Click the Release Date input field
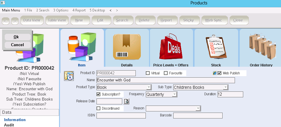 tap(109, 101)
